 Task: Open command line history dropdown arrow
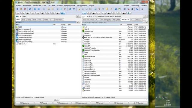coord(147,100)
